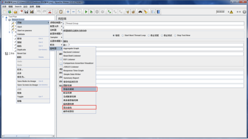248x139 pixels.
Task: Click the Stop test toolbar icon
Action: click(97, 12)
